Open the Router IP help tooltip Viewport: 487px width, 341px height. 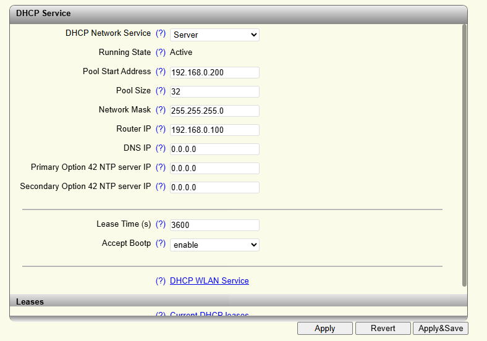[x=161, y=129]
